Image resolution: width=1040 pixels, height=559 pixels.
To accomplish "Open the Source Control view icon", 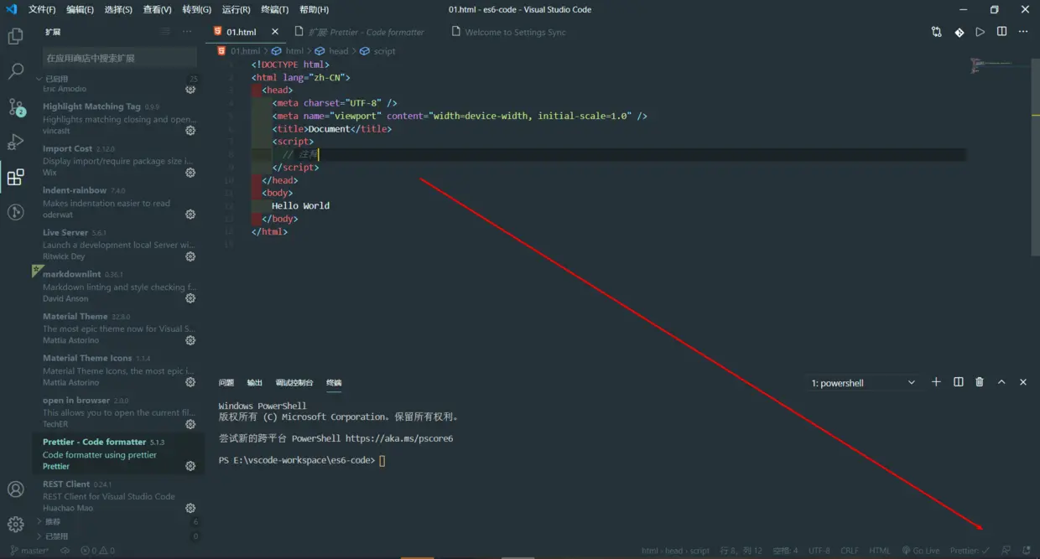I will pos(15,107).
